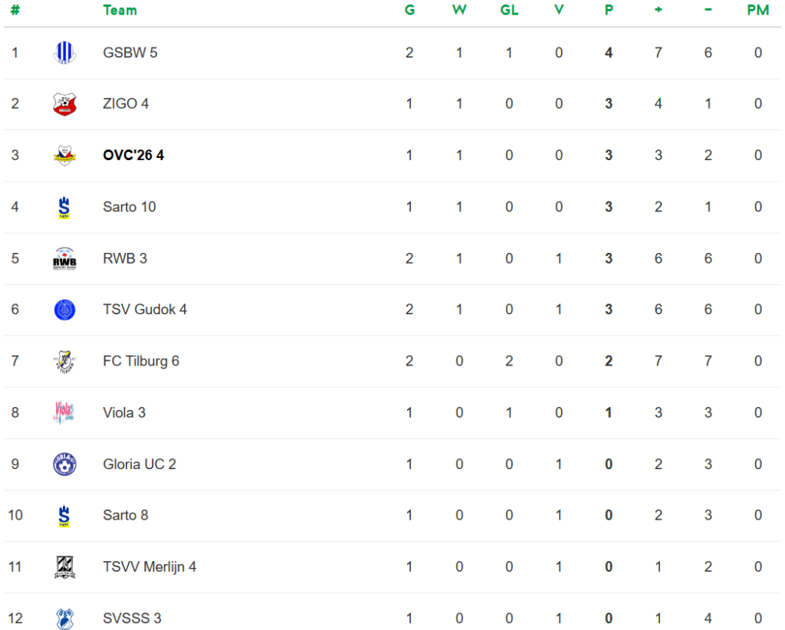Open the OVC'26 4 team name

point(133,156)
